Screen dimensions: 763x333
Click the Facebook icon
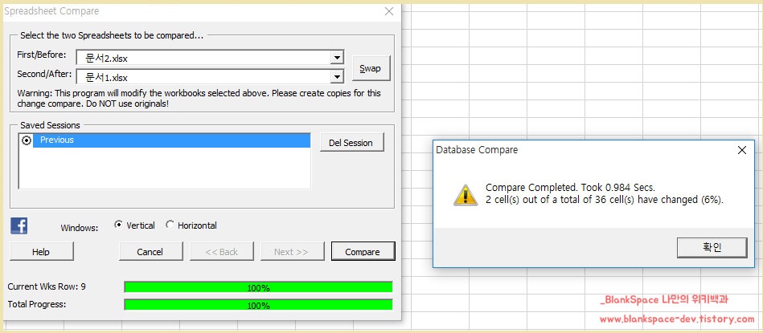coord(19,225)
